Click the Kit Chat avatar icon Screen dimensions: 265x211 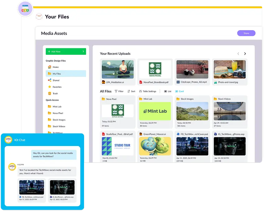click(x=8, y=140)
